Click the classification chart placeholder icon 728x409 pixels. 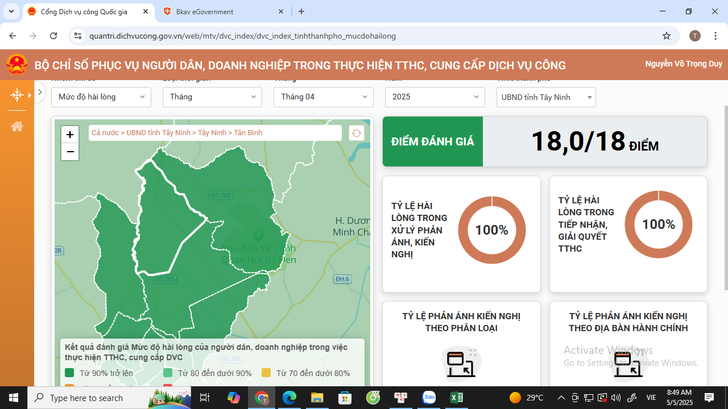point(461,364)
